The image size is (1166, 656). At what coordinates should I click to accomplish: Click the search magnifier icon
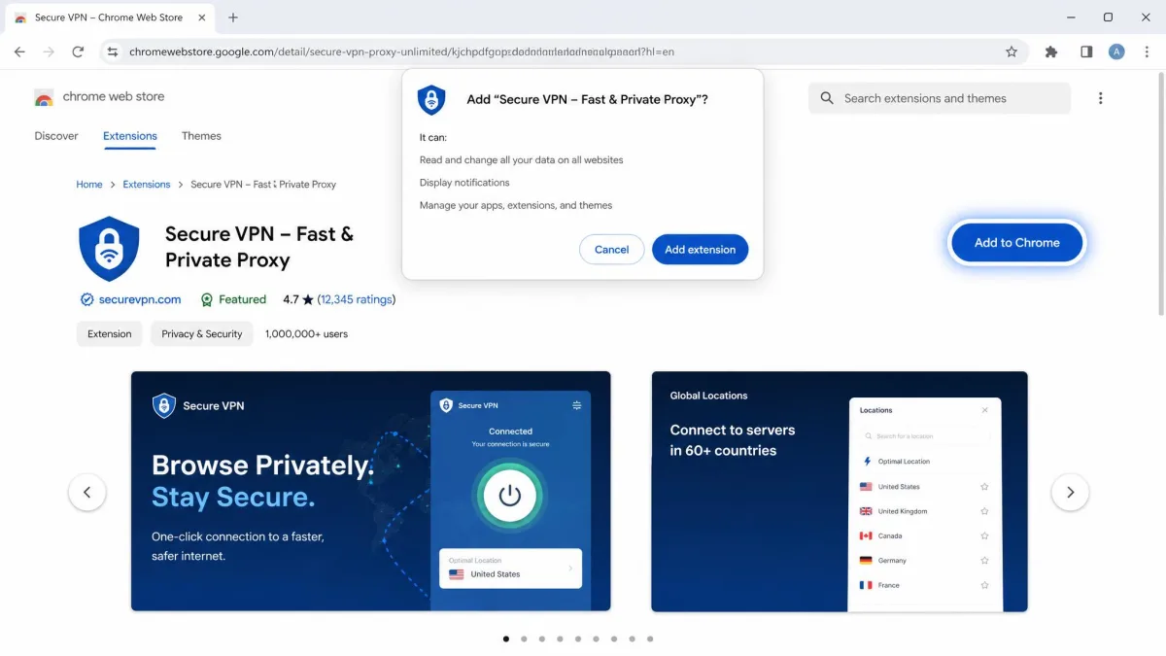point(827,98)
